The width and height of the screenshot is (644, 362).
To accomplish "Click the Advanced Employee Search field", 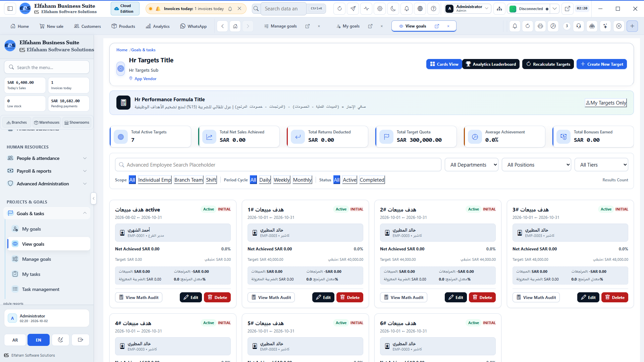I will pyautogui.click(x=278, y=165).
